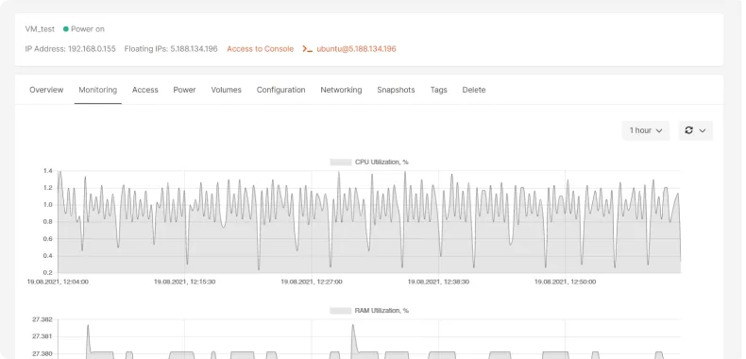Select the Monitoring tab
This screenshot has height=359, width=746.
98,90
